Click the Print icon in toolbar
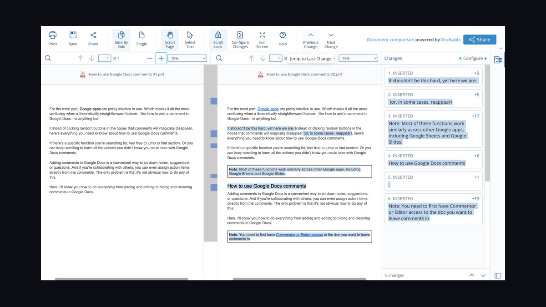The image size is (546, 307). (53, 39)
